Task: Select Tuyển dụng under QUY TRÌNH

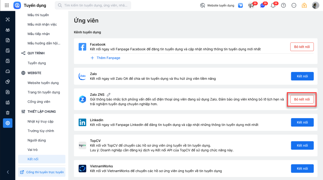Action: tap(37, 63)
